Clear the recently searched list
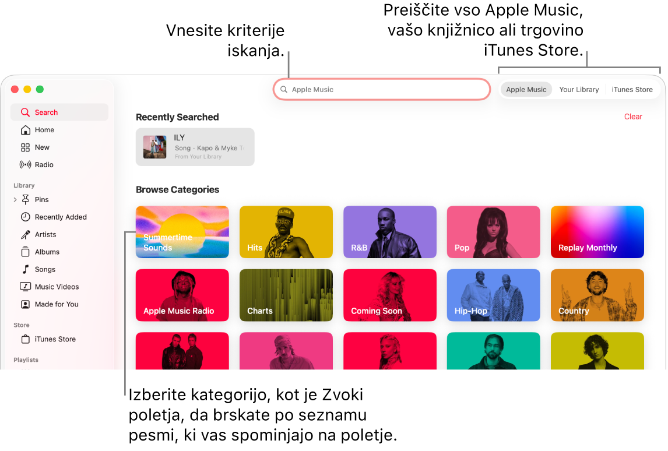The image size is (668, 451). tap(633, 117)
